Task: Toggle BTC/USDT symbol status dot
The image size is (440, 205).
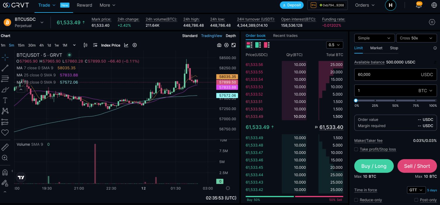Action: (69, 55)
